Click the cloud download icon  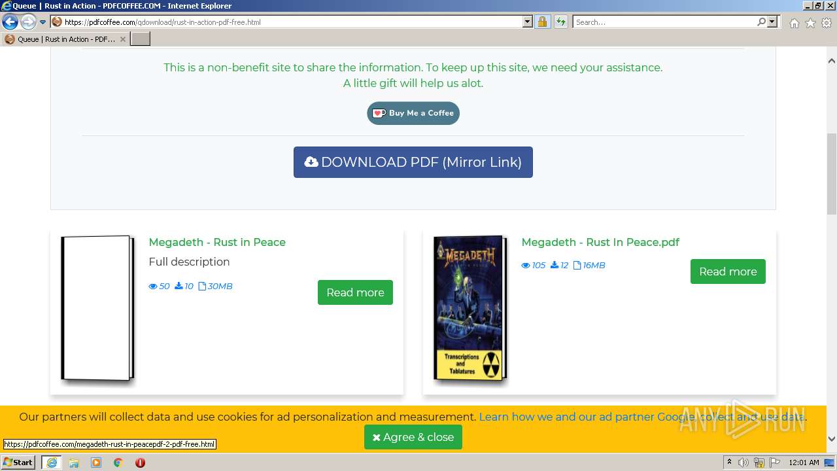click(x=311, y=162)
